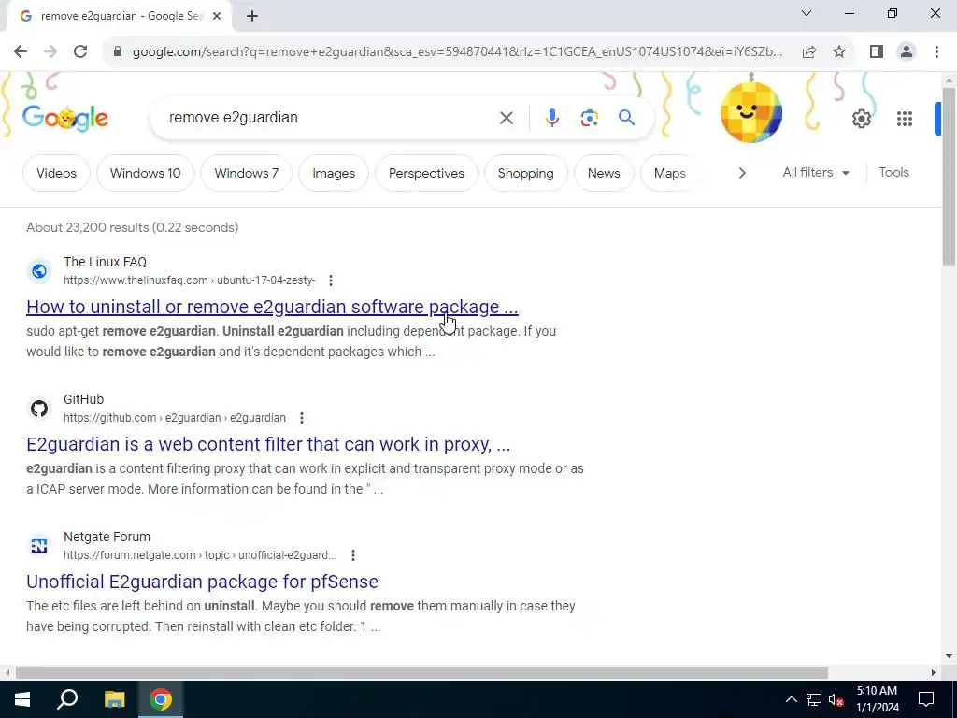Click the disco ball doodle
The height and width of the screenshot is (718, 957).
[750, 112]
